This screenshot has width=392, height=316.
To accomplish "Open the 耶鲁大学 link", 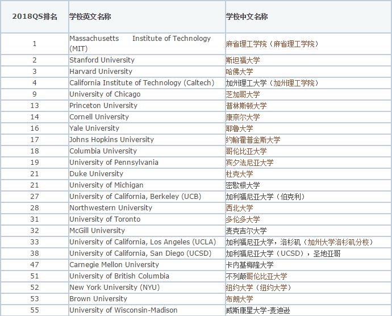I will click(240, 128).
